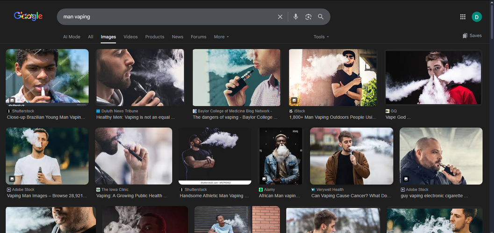This screenshot has height=233, width=494.
Task: Open the GQ Vape God image thumbnail
Action: 433,77
